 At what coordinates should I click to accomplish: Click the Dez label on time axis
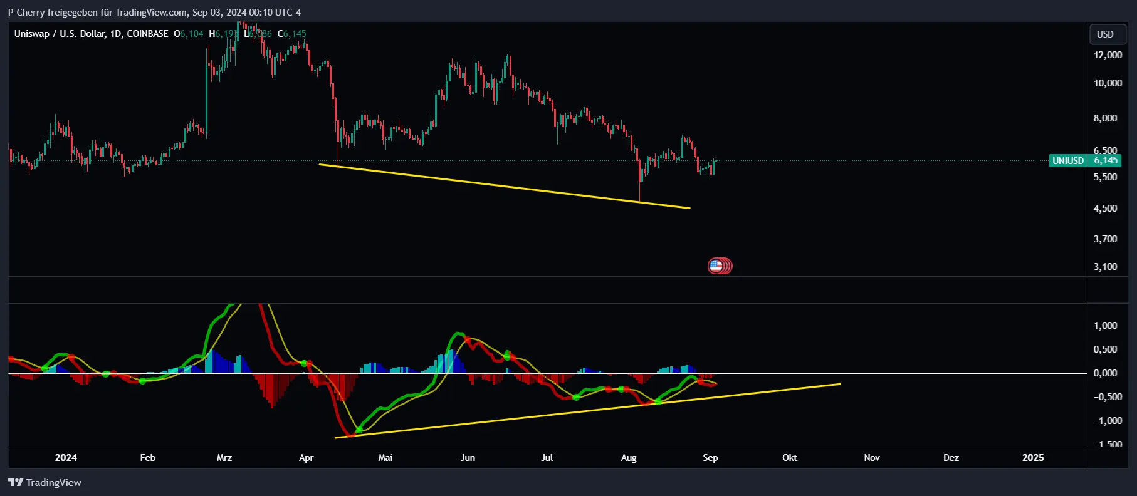pyautogui.click(x=951, y=458)
